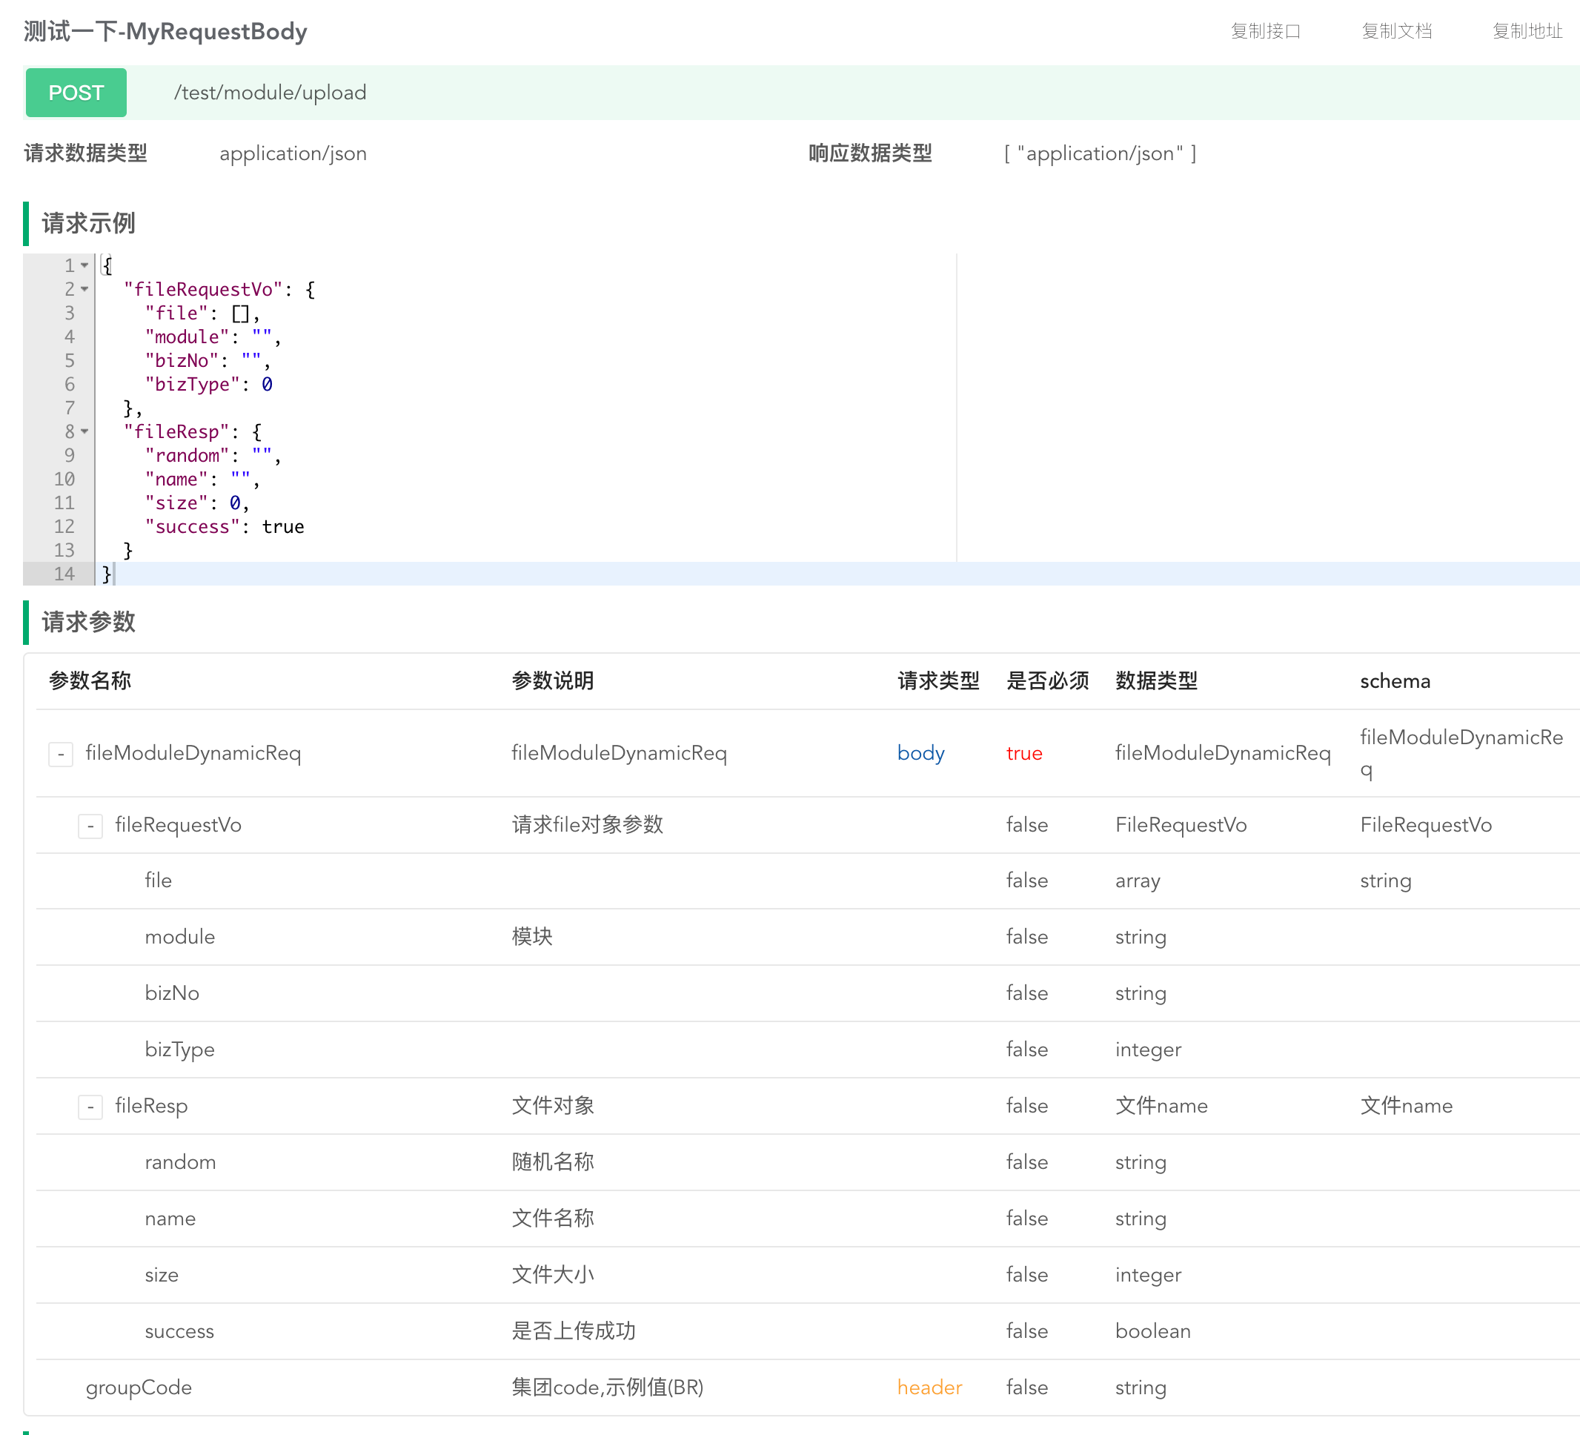
Task: Click the 数据类型 column header
Action: click(1156, 680)
